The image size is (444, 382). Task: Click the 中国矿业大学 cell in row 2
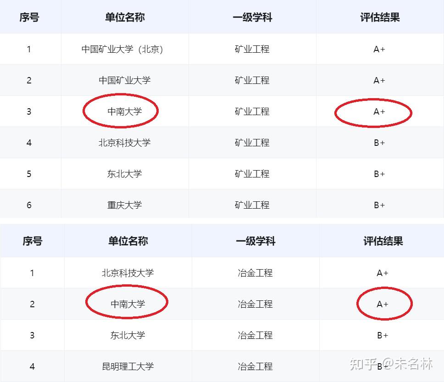[125, 80]
